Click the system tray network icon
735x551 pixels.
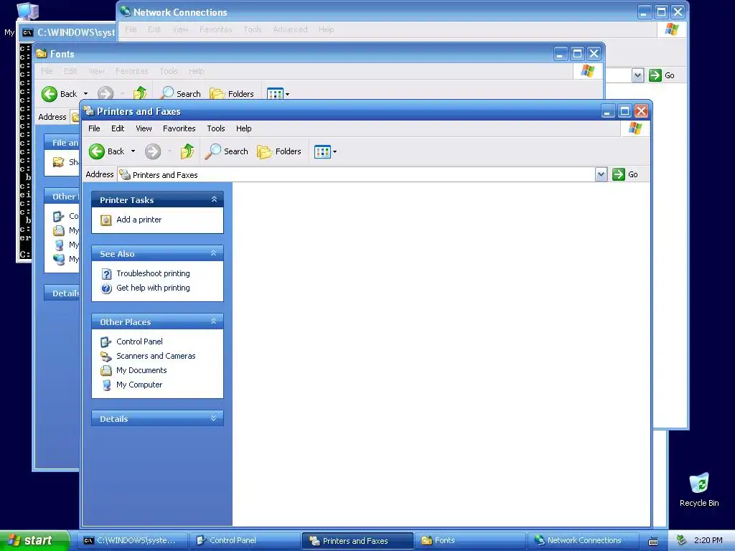pos(682,541)
